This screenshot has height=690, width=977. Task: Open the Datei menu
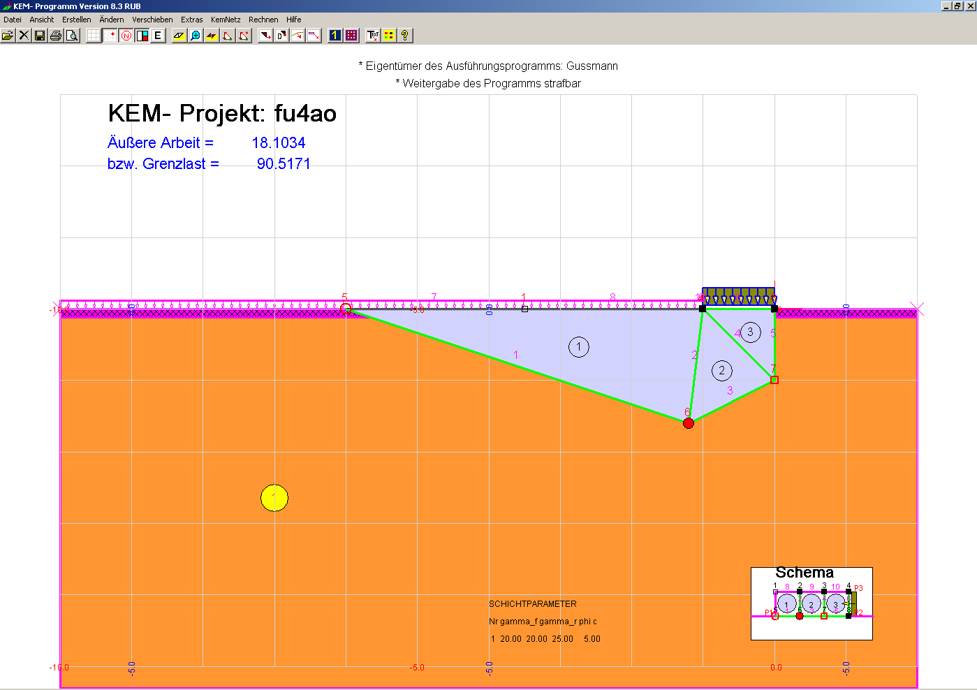click(x=13, y=20)
